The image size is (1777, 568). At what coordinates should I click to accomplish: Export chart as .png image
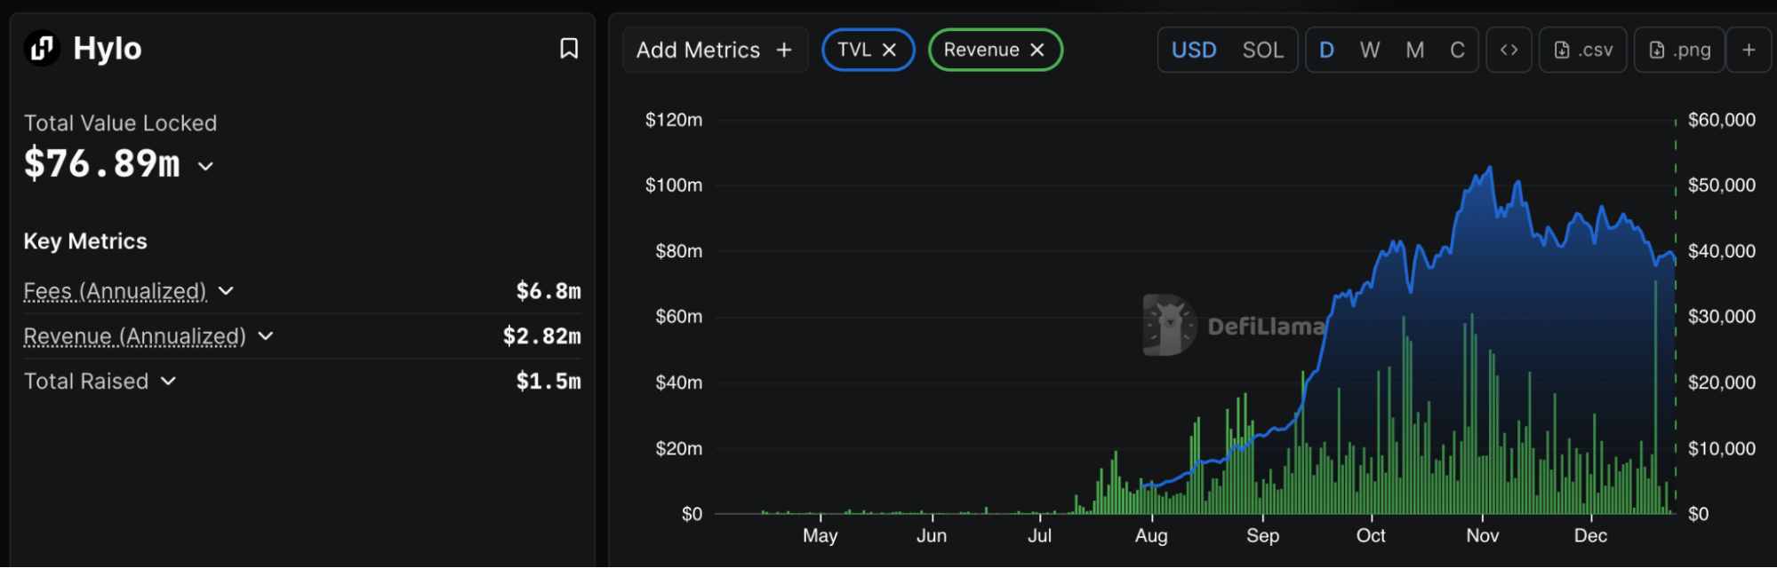pos(1679,51)
